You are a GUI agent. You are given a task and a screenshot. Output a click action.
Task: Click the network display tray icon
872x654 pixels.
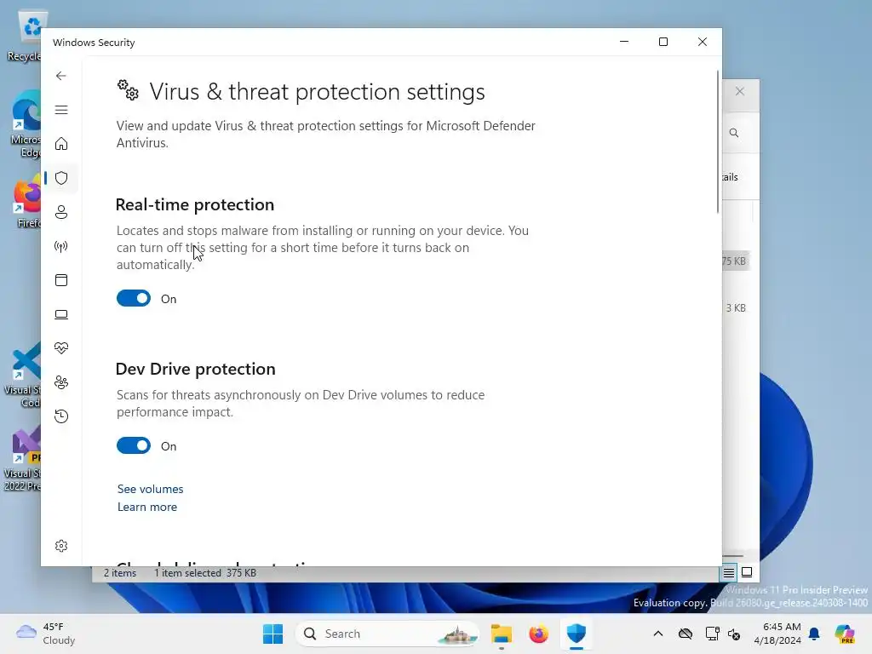tap(712, 634)
